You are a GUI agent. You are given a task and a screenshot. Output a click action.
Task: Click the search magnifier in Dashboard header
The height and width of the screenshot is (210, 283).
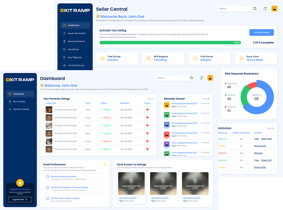[193, 78]
